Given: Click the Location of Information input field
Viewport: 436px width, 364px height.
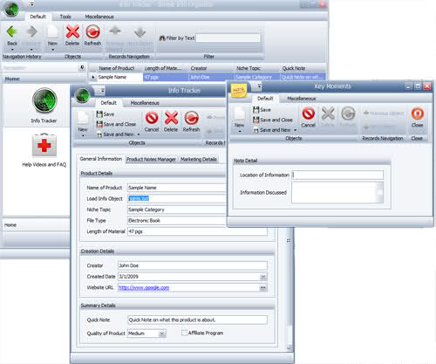Looking at the screenshot, I should (337, 175).
